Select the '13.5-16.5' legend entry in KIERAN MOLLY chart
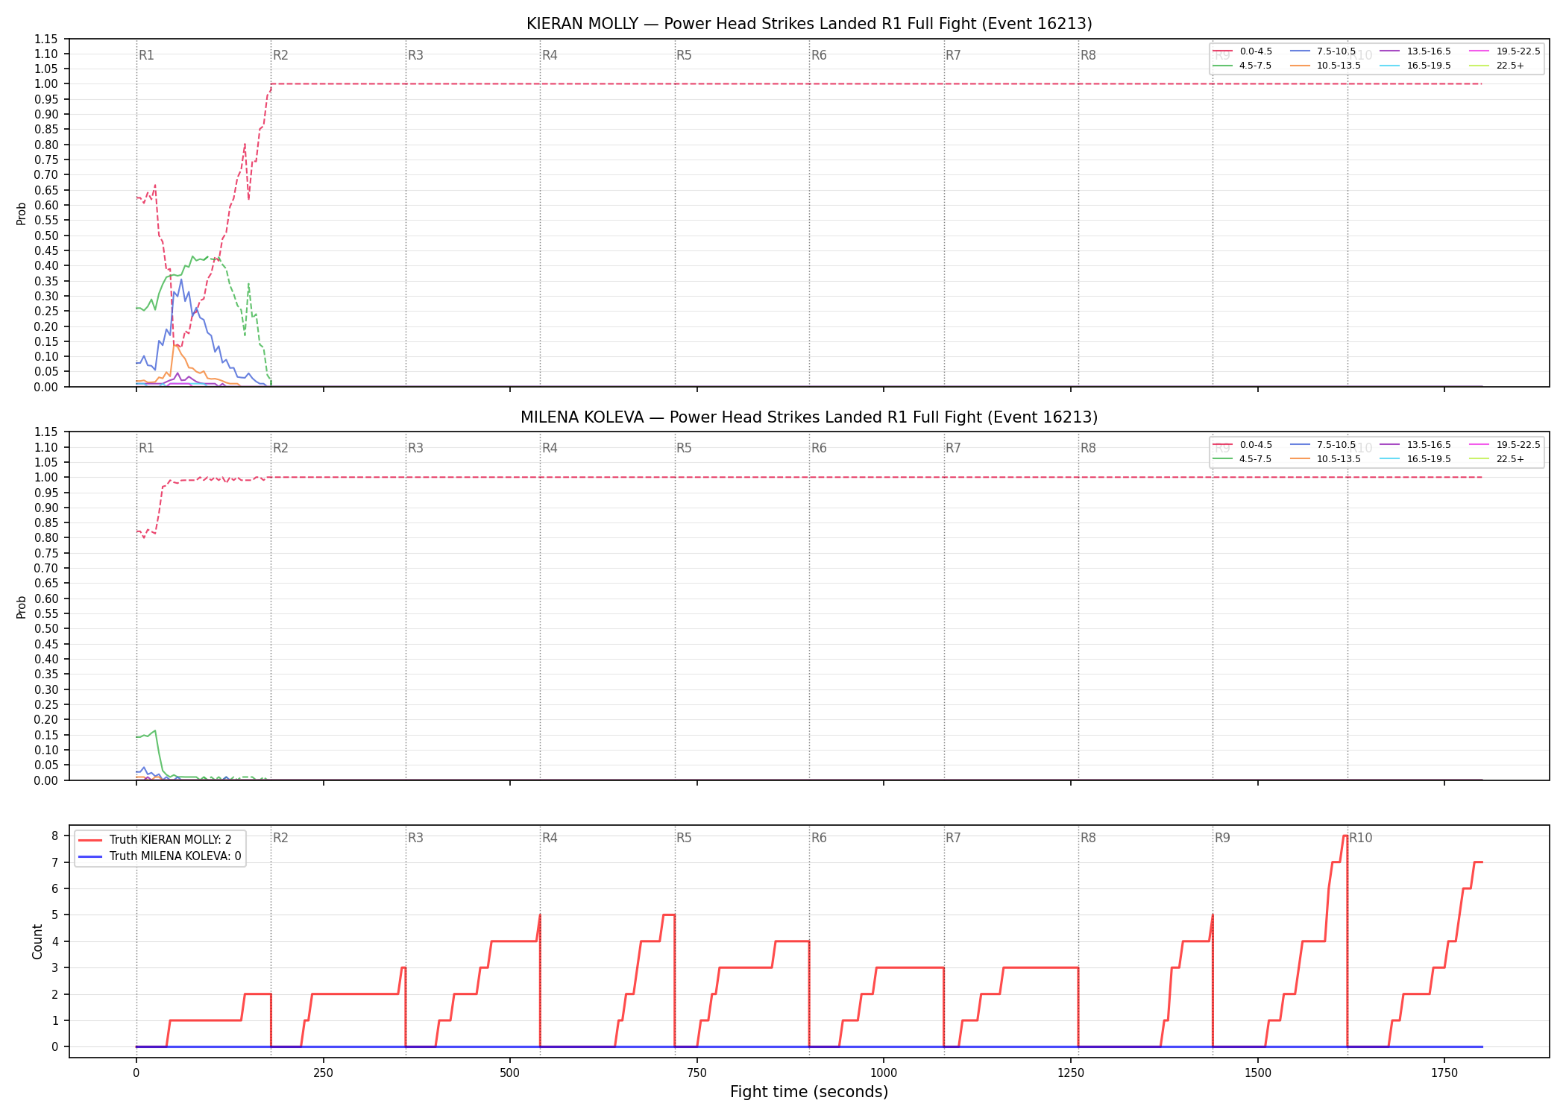Screen dimensions: 1566x1118 point(1416,51)
